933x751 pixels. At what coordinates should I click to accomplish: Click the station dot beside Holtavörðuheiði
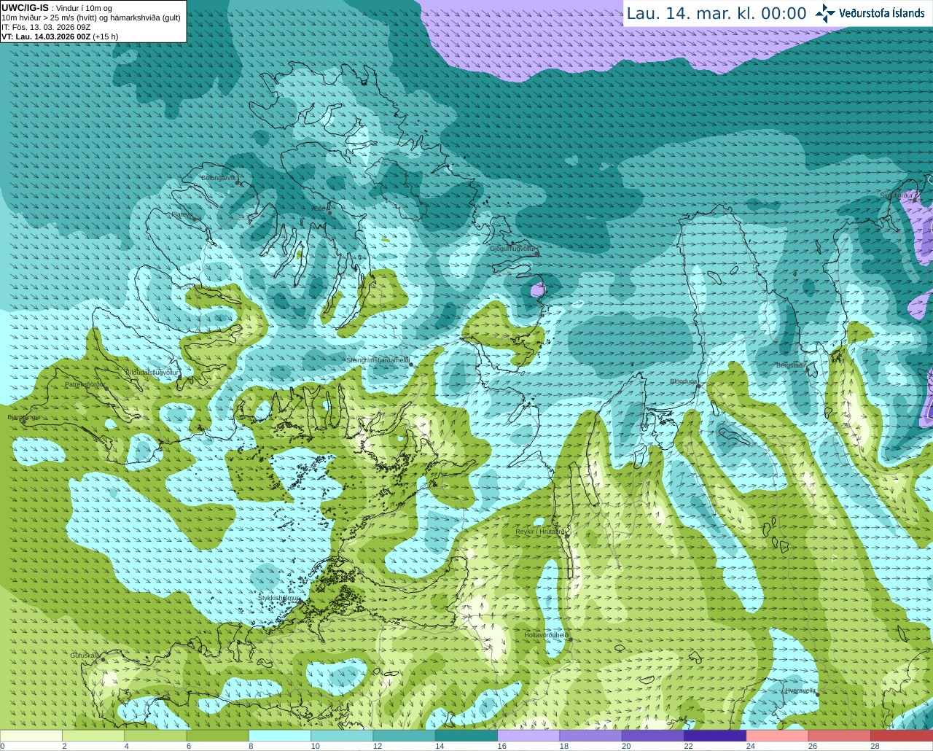(571, 639)
